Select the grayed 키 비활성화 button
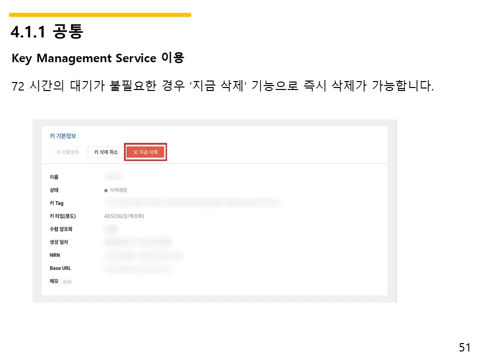This screenshot has height=358, width=478. (x=67, y=152)
